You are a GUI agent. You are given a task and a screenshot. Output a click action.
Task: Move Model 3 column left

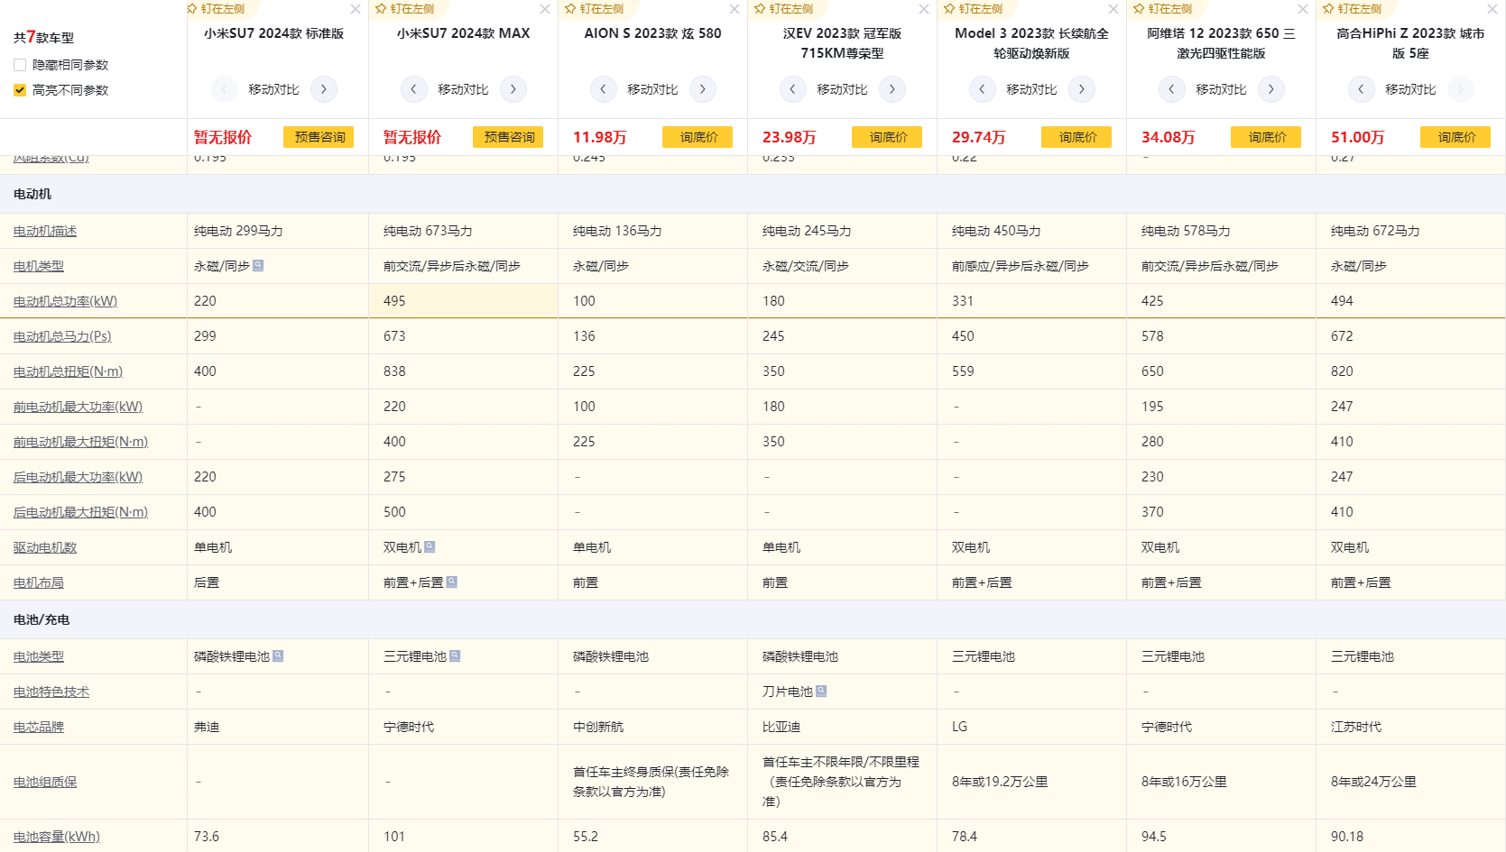tap(982, 89)
